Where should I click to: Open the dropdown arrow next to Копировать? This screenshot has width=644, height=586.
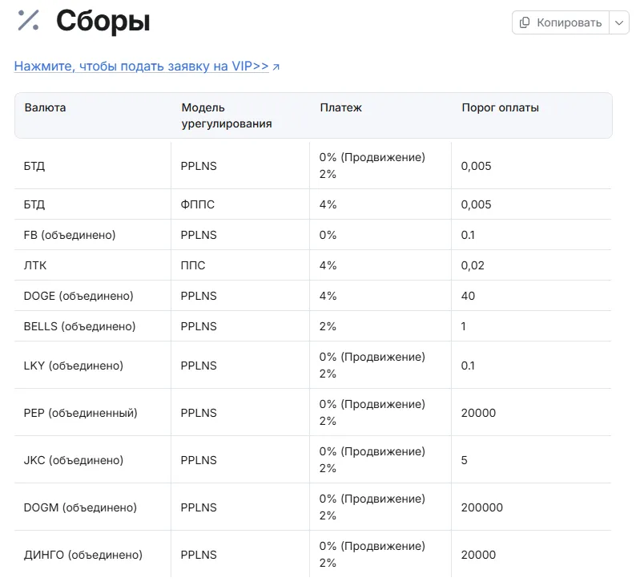(619, 22)
